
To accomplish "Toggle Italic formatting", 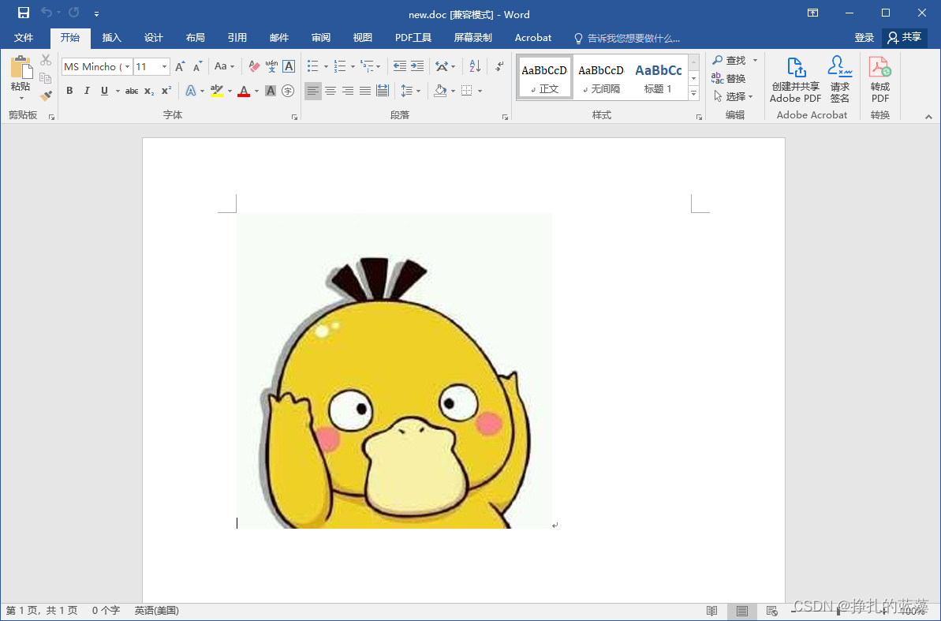I will tap(87, 91).
